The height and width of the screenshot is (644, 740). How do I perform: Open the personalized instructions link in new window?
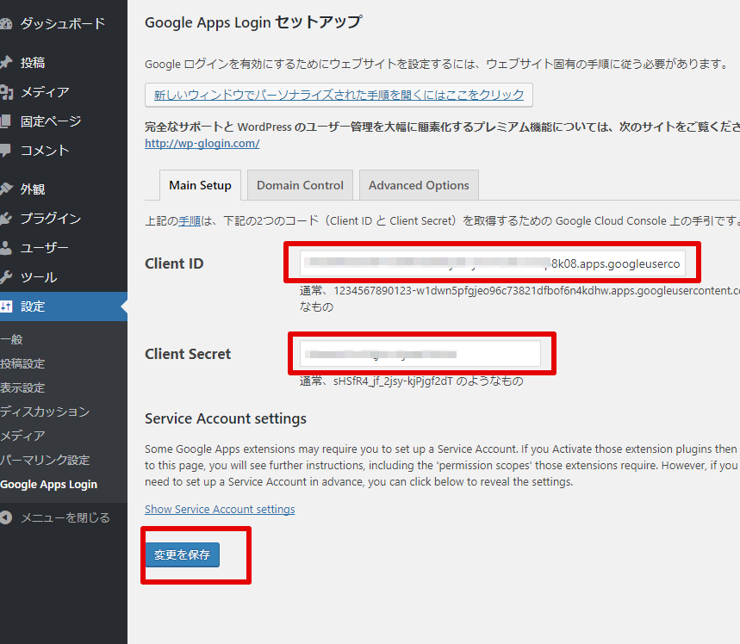click(339, 95)
